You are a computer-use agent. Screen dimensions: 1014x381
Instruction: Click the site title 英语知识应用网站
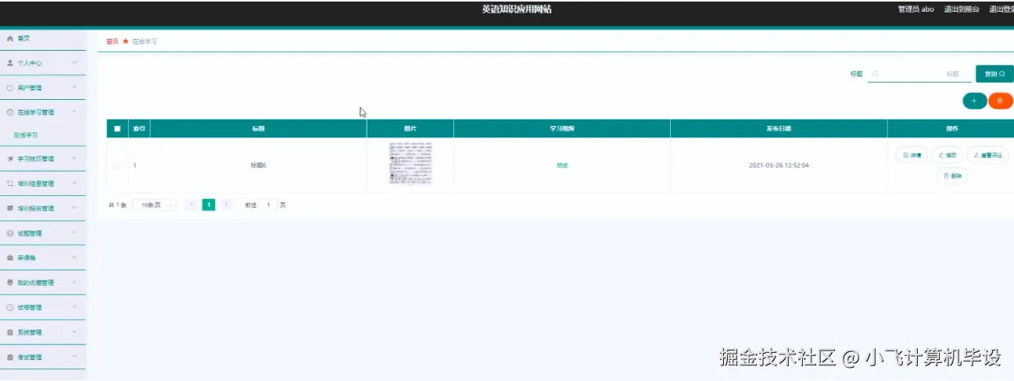pyautogui.click(x=517, y=9)
